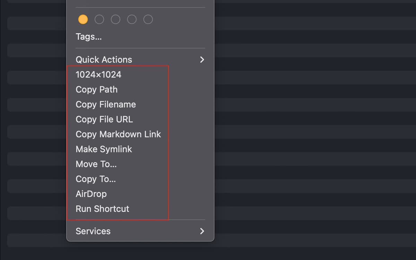
Task: Expand the Quick Actions submenu chevron arrow
Action: point(202,60)
